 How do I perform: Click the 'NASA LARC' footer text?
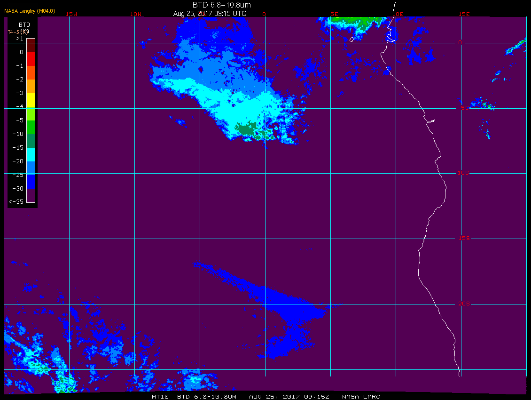tap(361, 397)
